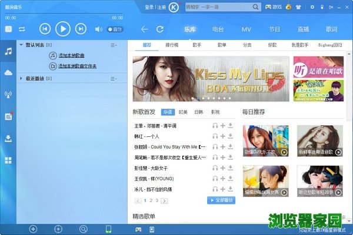Click the volume speaker icon
This screenshot has width=353, height=235.
98,29
